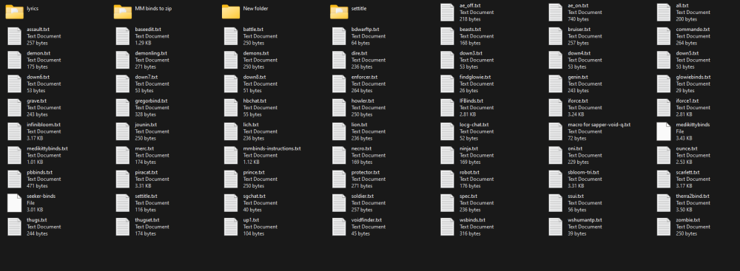Viewport: 740px width, 271px height.
Task: Select the iforce1.txt file name
Action: pyautogui.click(x=687, y=101)
